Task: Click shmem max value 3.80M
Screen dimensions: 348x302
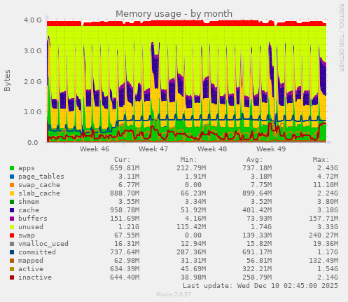Action: coord(328,202)
